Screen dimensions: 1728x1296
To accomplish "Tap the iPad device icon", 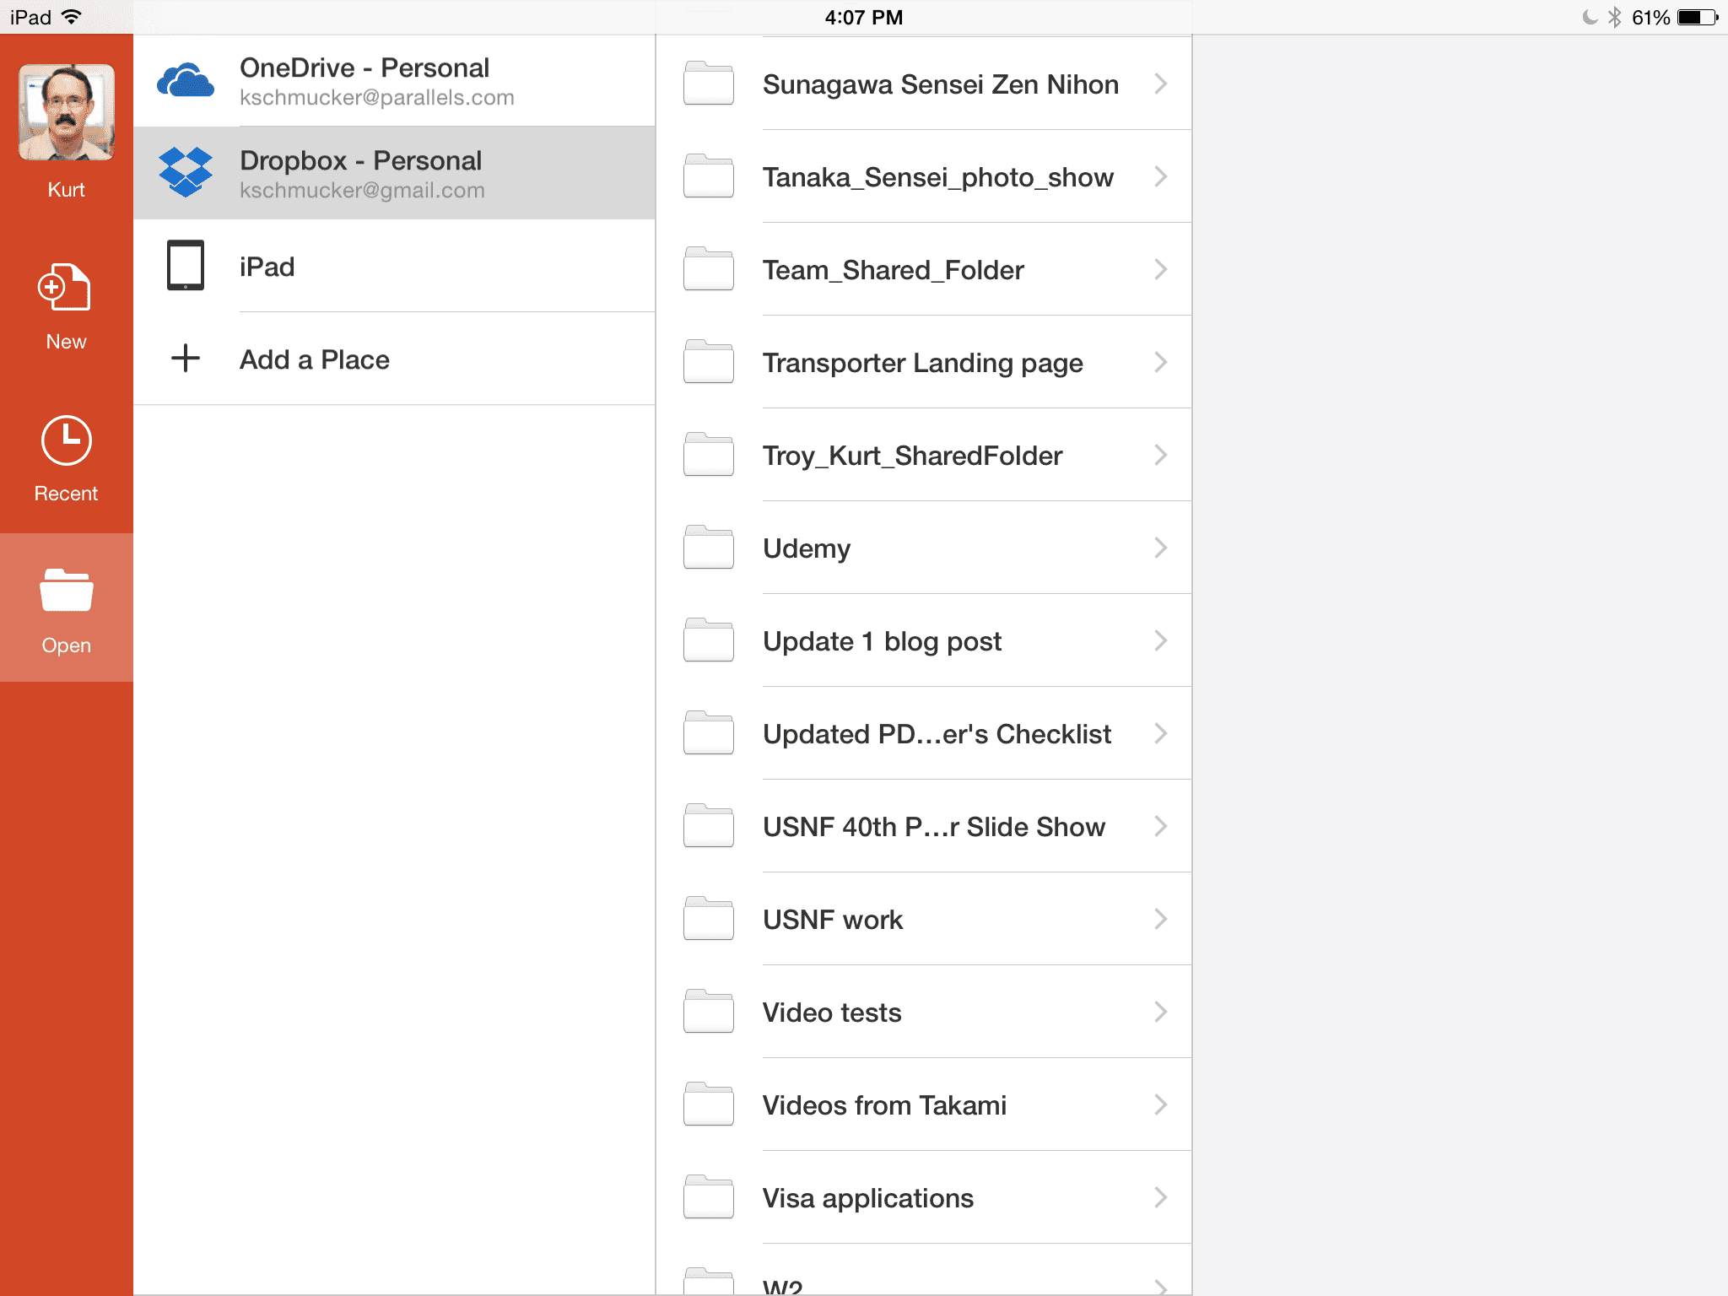I will coord(186,265).
